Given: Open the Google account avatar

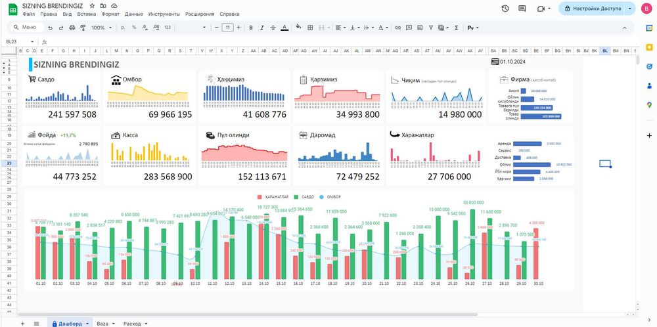Looking at the screenshot, I should [646, 9].
